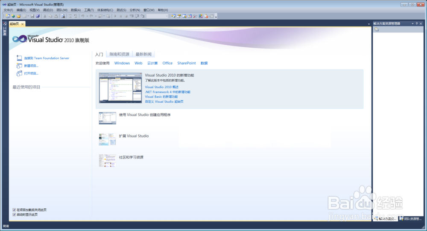Open the 体系结构(C) menu
The image size is (427, 231).
105,10
